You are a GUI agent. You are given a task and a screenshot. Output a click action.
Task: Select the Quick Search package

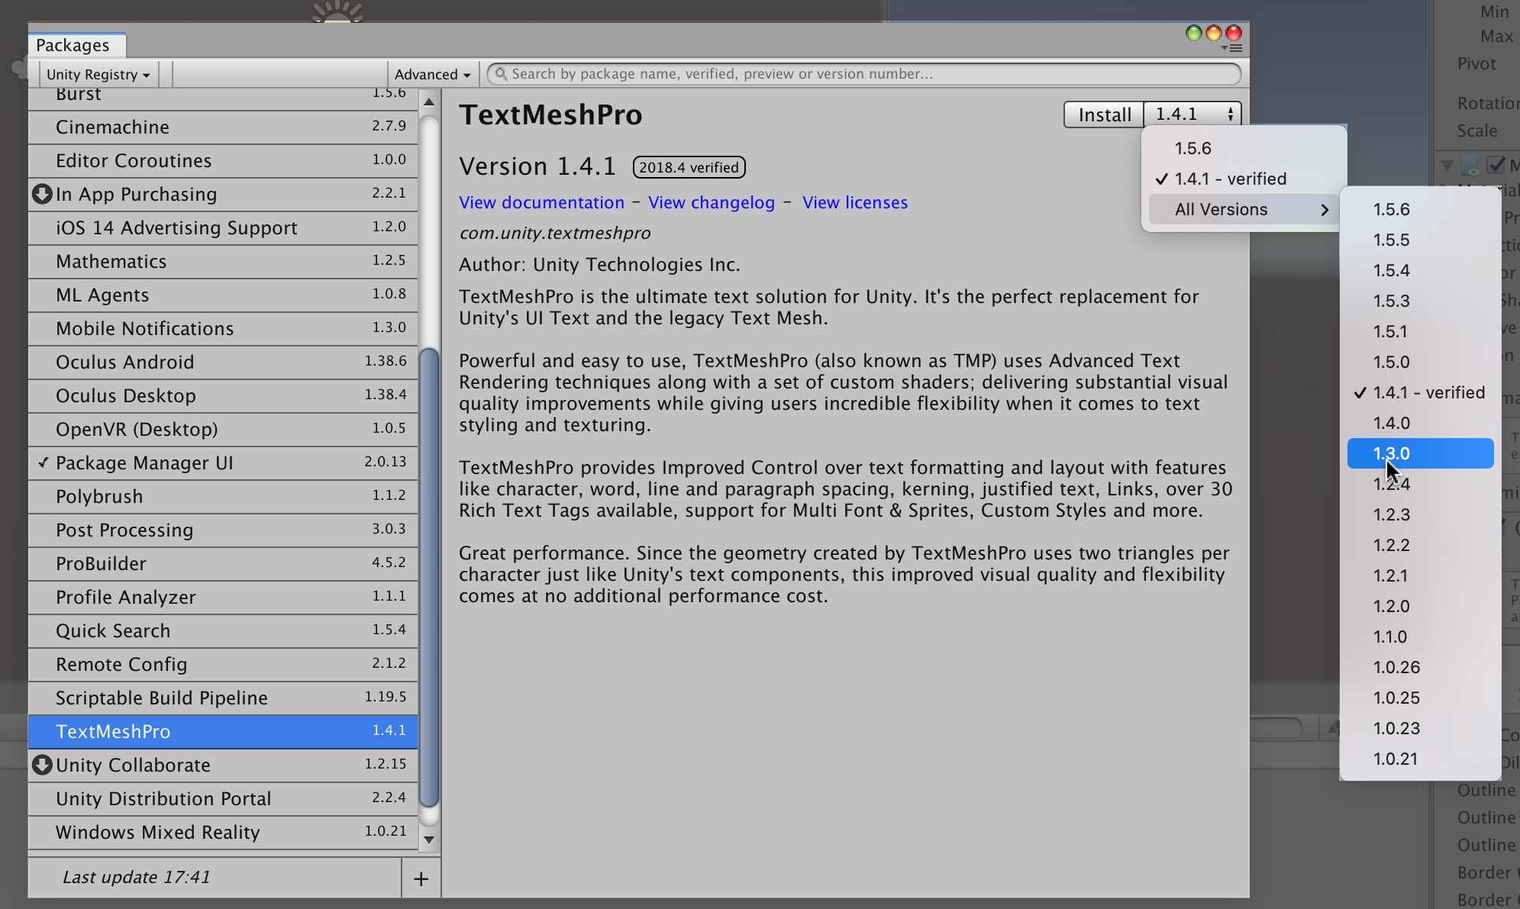point(223,630)
